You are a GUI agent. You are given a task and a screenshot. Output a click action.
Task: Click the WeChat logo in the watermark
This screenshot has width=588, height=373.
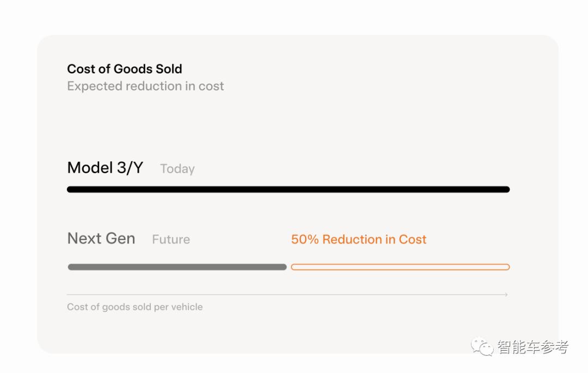coord(482,347)
